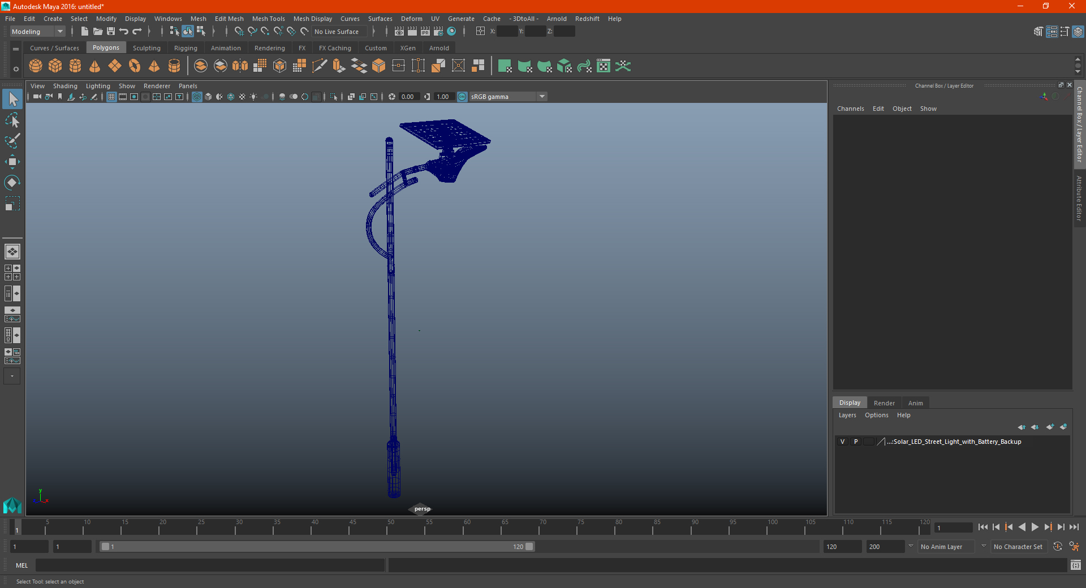Screen dimensions: 1086x588
Task: Open the viewport Shading menu
Action: point(65,86)
